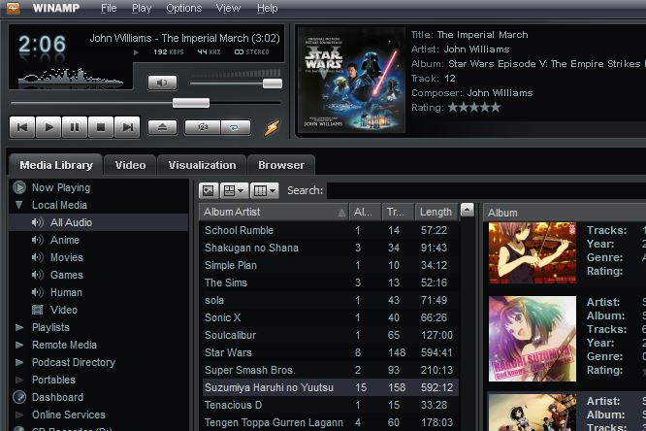Expand the Online Services node
646x431 pixels.
pyautogui.click(x=19, y=414)
